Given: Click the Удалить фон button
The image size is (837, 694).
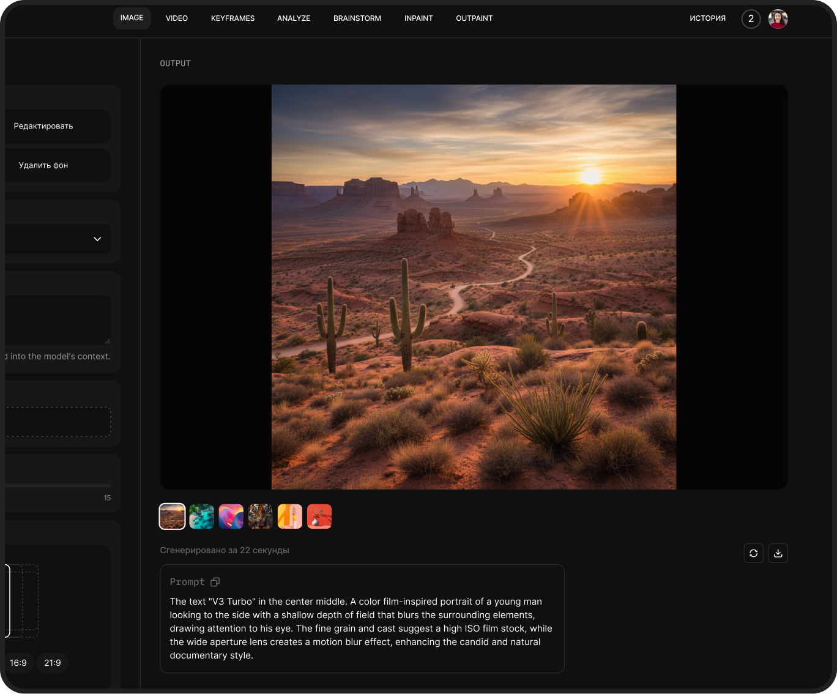Looking at the screenshot, I should 43,165.
